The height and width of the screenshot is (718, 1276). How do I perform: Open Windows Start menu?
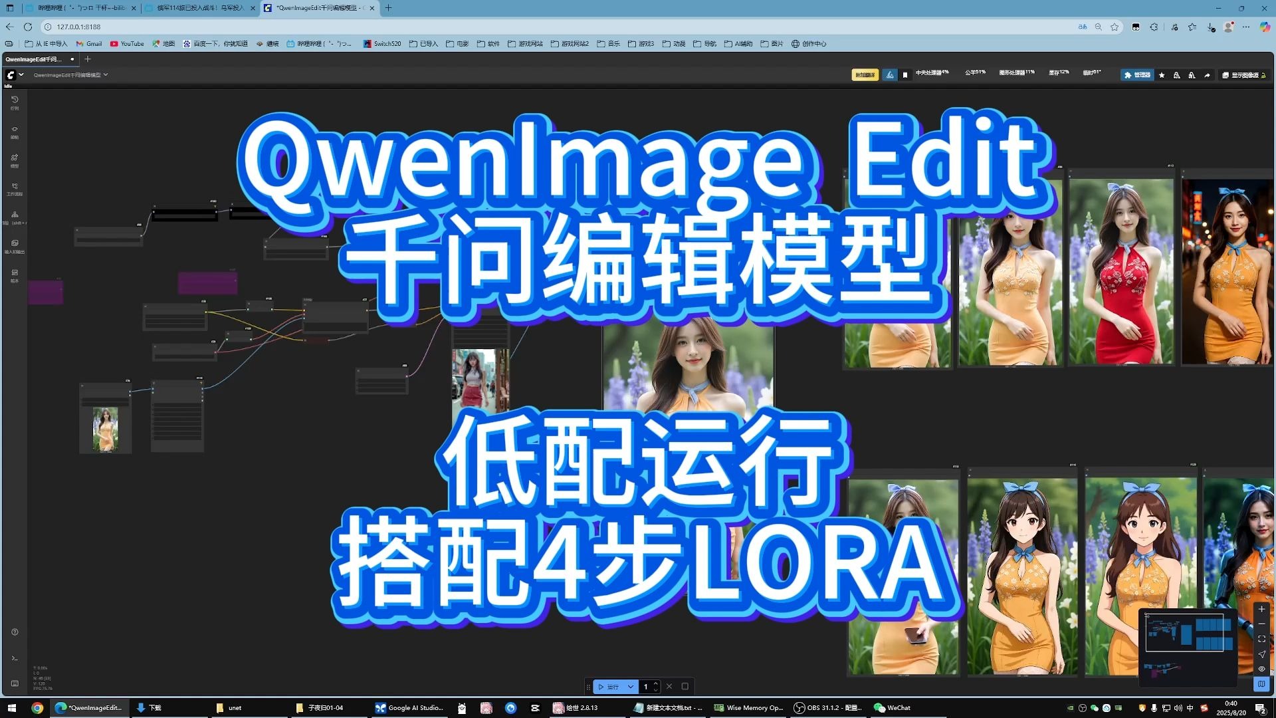11,708
